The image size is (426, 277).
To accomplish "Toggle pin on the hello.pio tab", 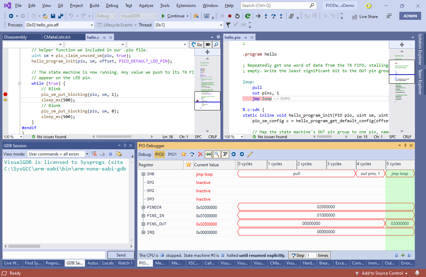I will [245, 37].
